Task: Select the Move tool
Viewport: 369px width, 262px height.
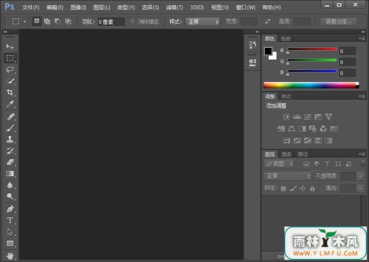Action: tap(10, 46)
